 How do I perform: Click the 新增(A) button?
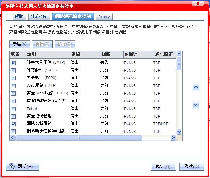point(19,44)
